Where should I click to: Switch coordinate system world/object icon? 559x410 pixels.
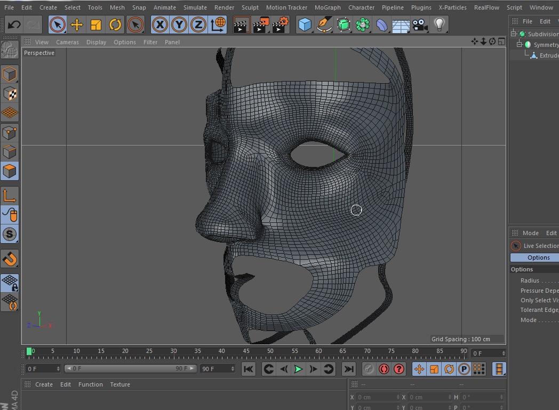[218, 25]
